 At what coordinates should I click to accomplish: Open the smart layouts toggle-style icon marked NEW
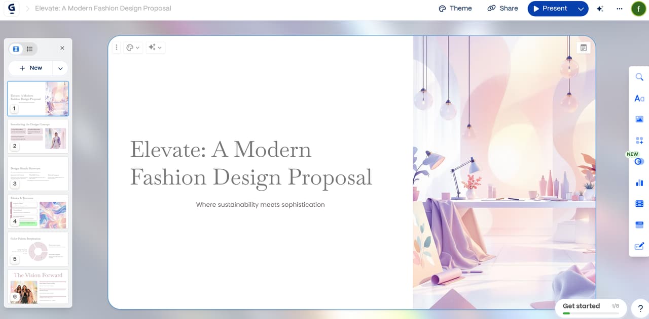coord(639,161)
